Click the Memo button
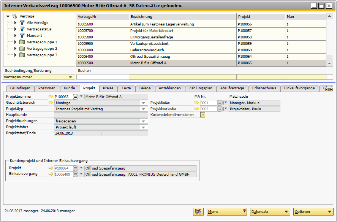The image size is (337, 222). pyautogui.click(x=226, y=212)
